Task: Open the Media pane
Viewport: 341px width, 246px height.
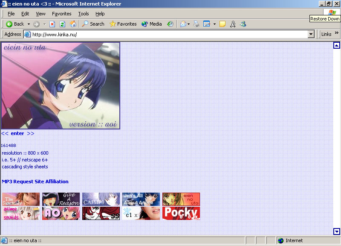Action: pos(151,24)
